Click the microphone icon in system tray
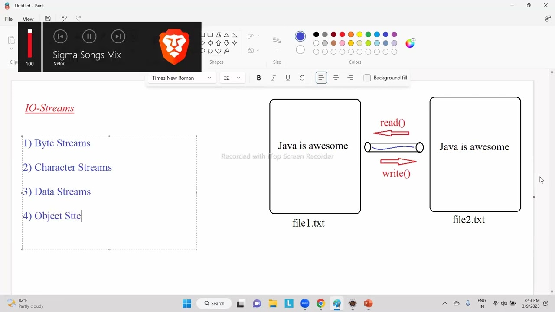 pos(468,303)
